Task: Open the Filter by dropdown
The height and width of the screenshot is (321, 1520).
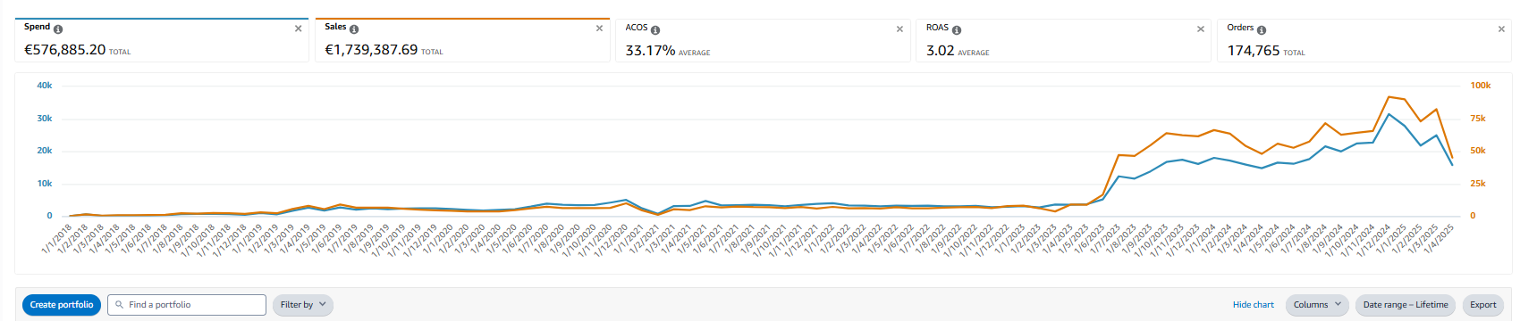Action: click(x=303, y=305)
